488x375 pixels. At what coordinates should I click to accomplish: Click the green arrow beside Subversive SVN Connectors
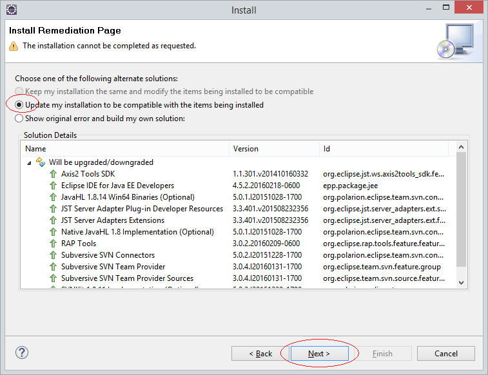click(54, 255)
